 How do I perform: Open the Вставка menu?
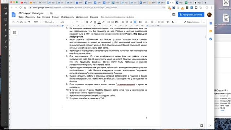pos(46,17)
